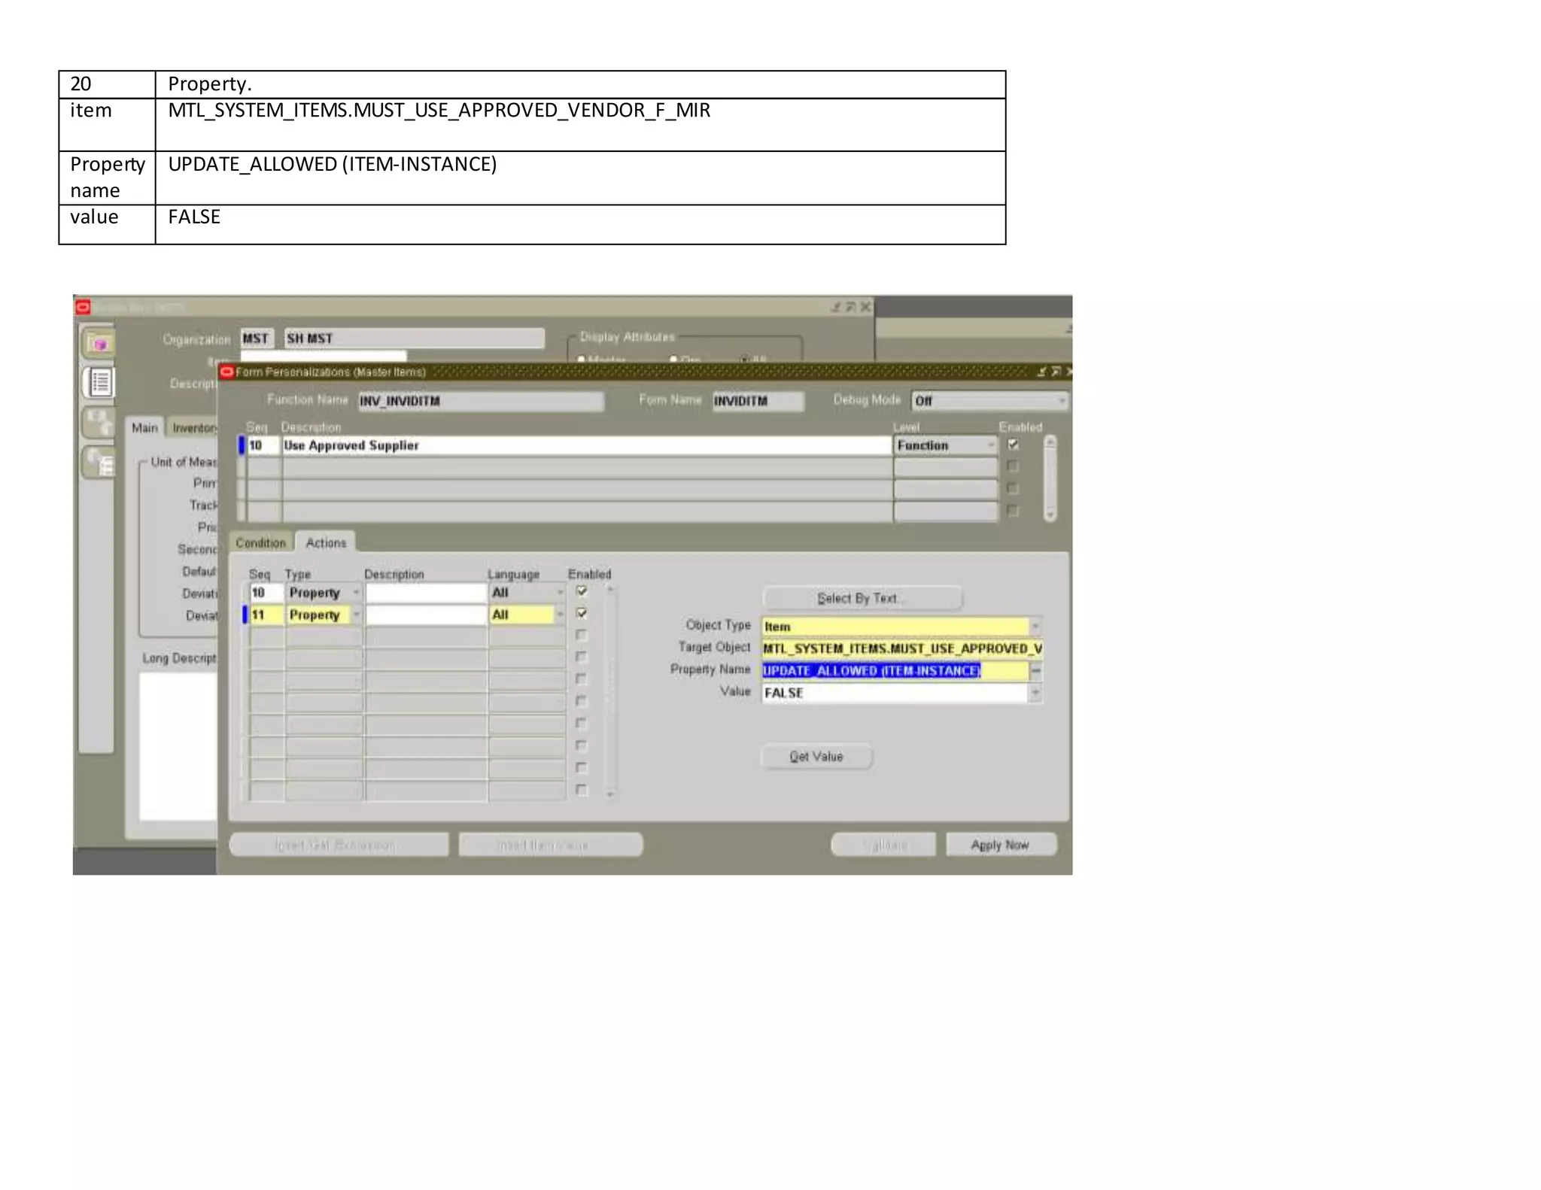Open Type dropdown for action sequence 10

[356, 593]
